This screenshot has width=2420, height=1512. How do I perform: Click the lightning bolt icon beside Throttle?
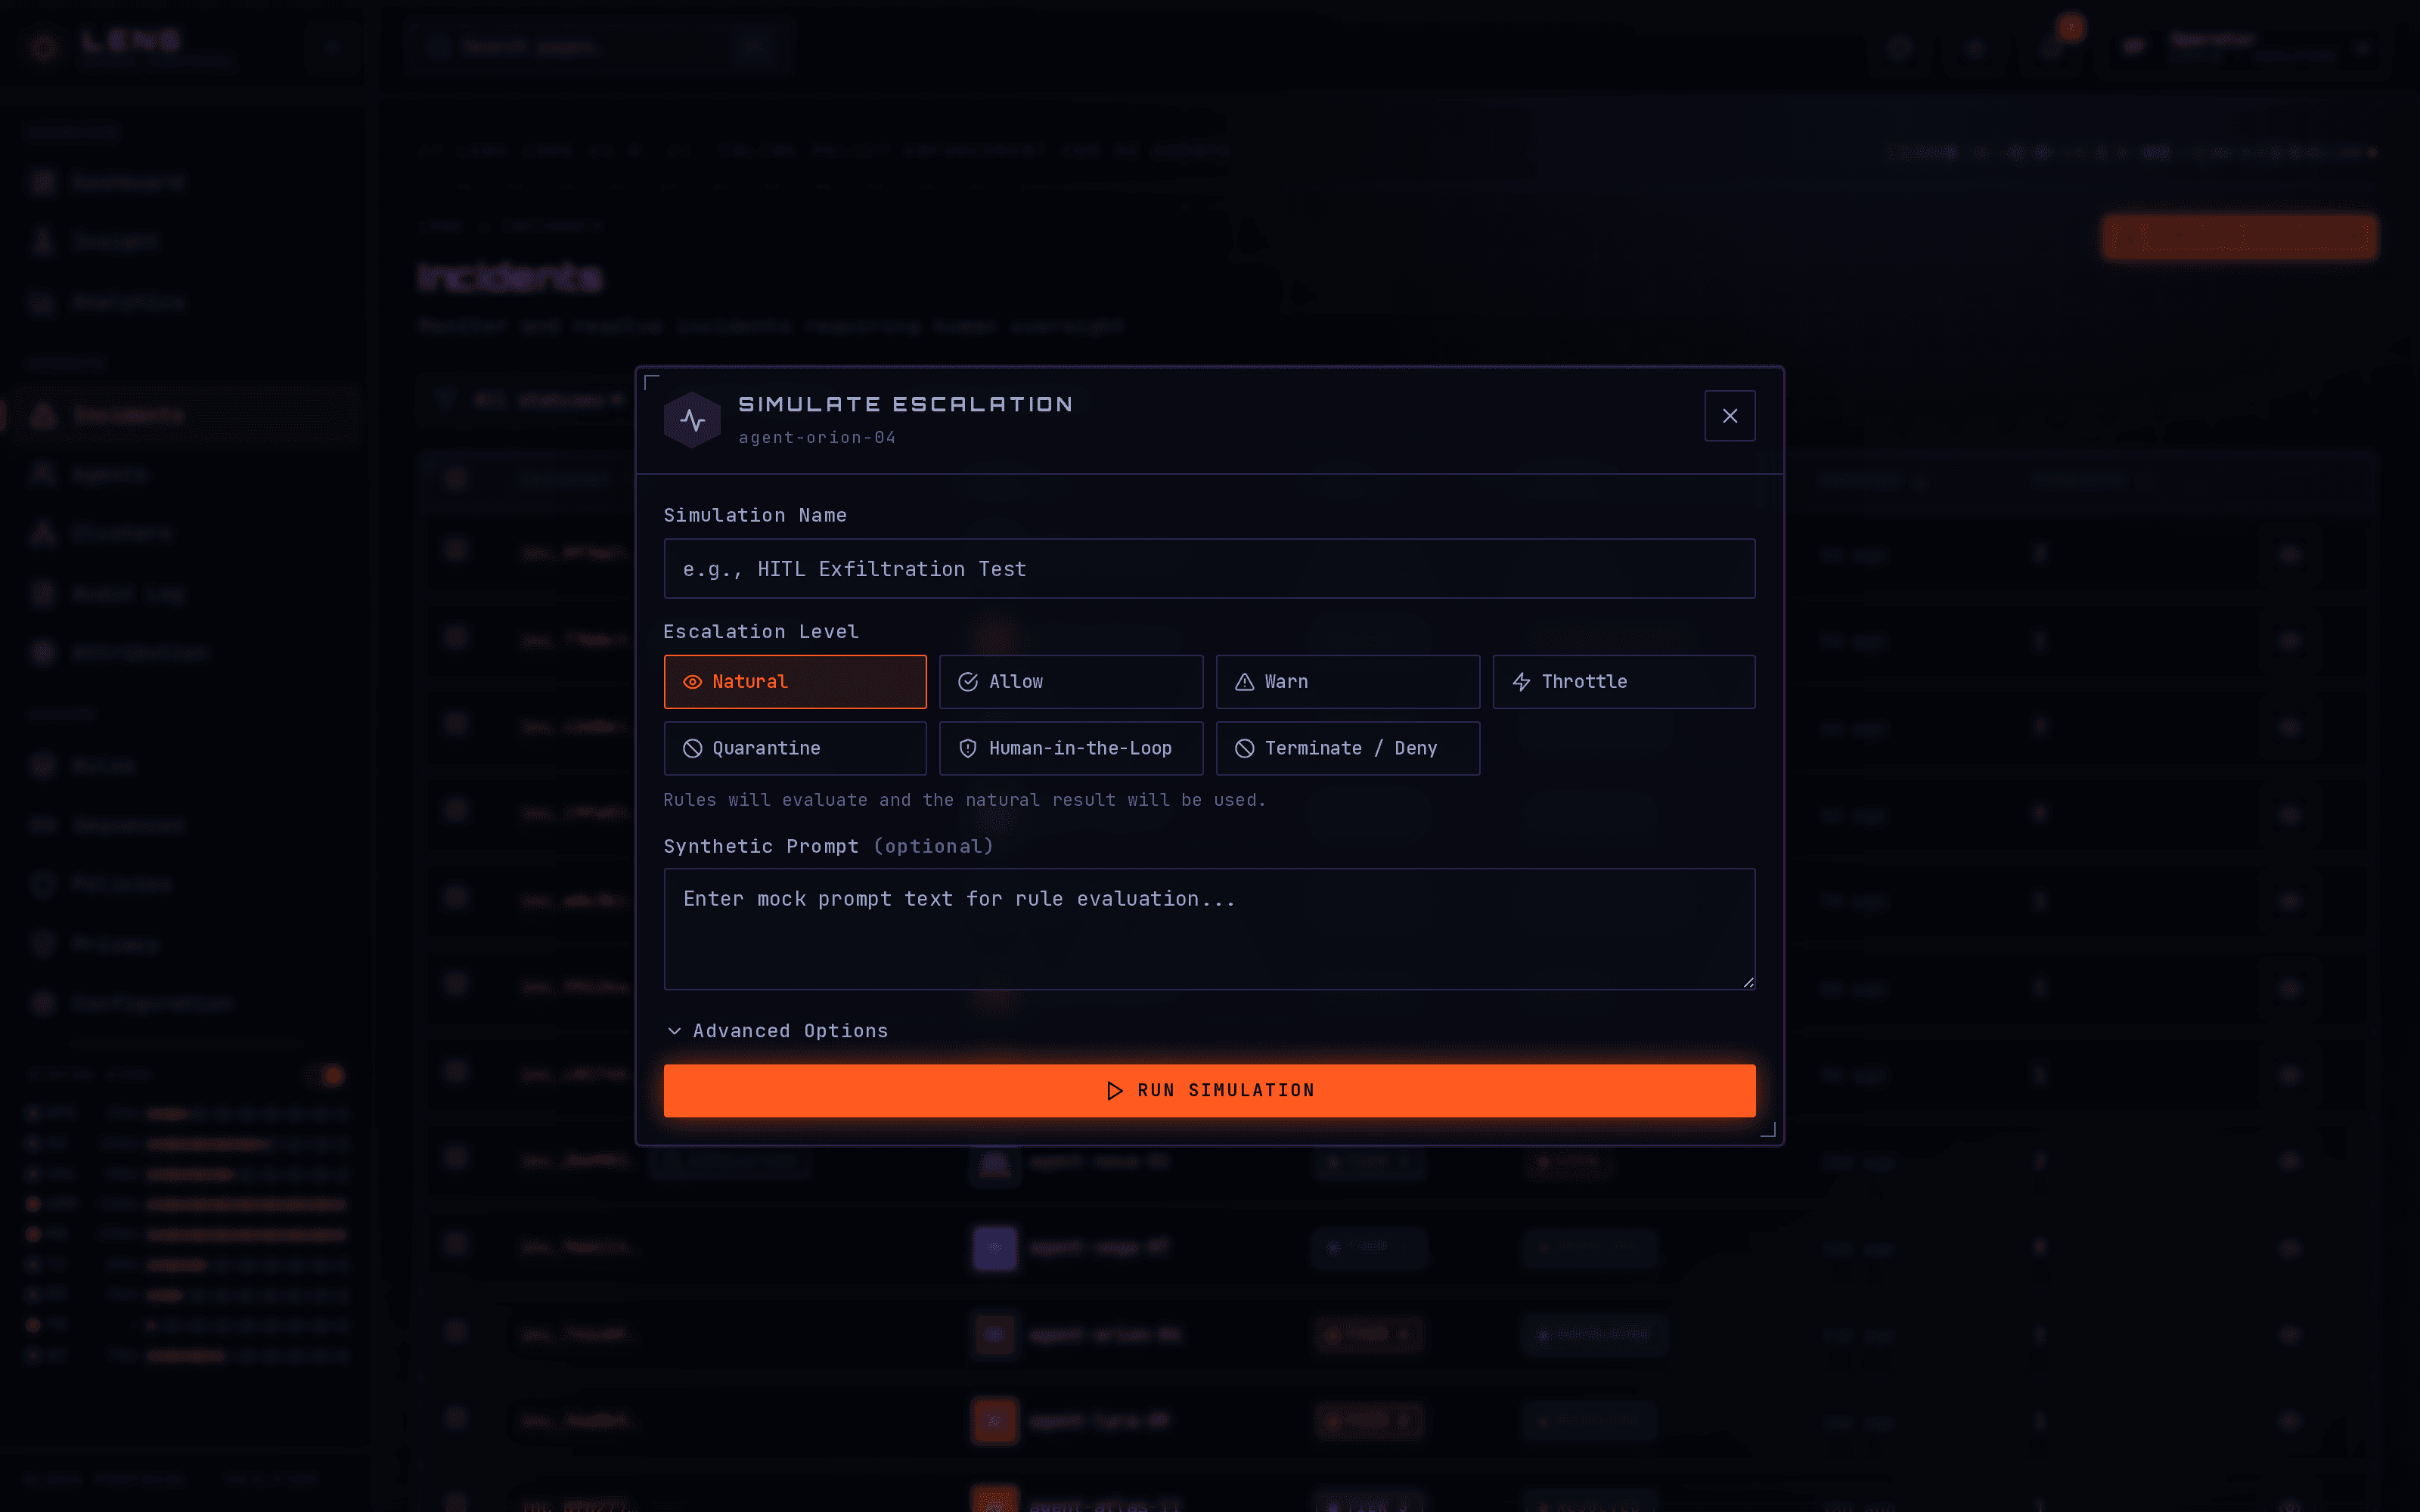click(1521, 682)
